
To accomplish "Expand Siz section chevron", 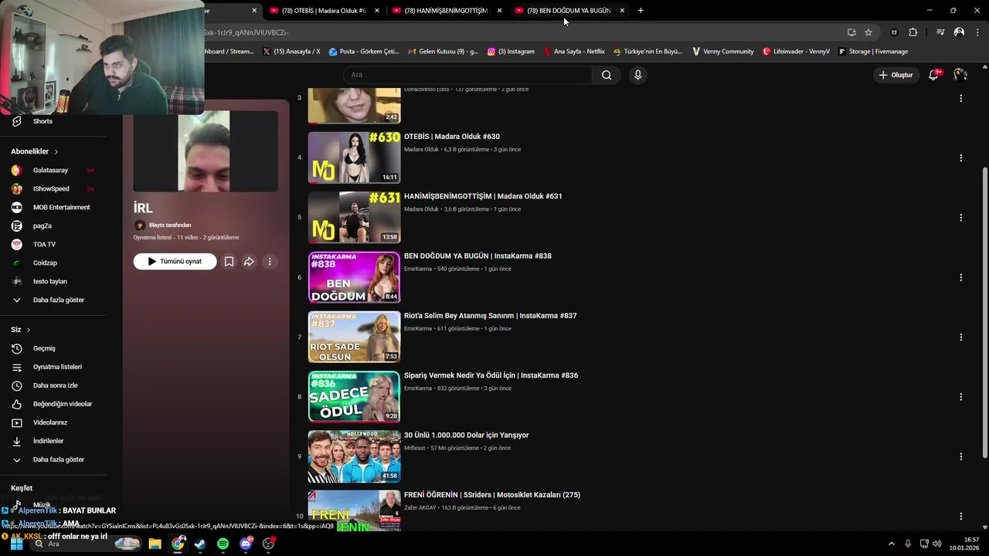I will tap(29, 330).
